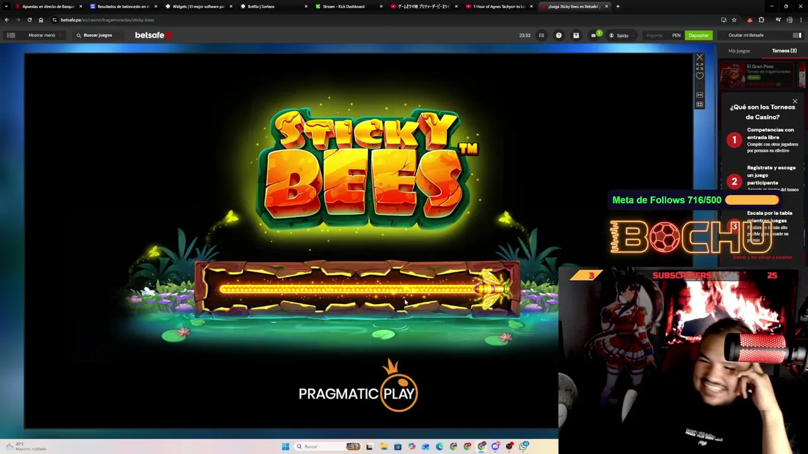Click the browser reload icon
The image size is (808, 454).
(29, 20)
